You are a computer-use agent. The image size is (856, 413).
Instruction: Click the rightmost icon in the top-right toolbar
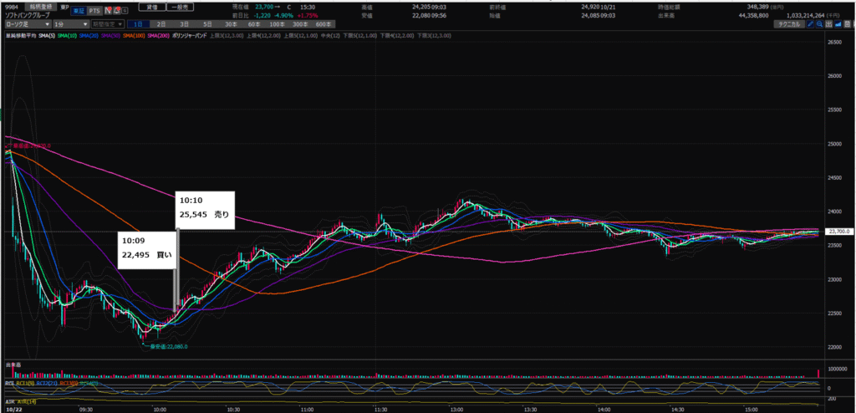(849, 24)
